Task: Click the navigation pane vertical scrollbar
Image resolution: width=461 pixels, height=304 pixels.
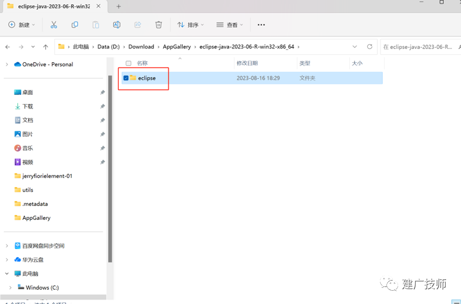Action: click(110, 169)
